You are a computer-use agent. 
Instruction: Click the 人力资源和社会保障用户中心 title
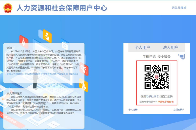62,8
